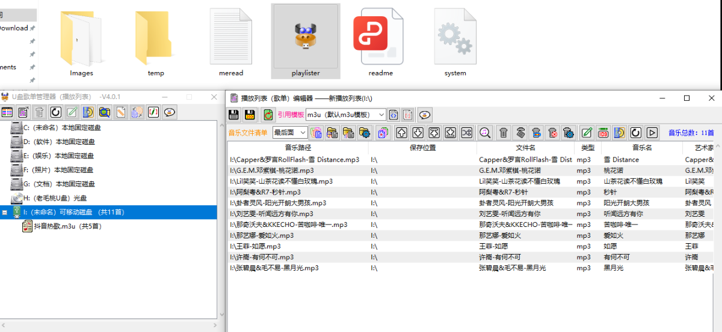
Task: Click the template code edit icon
Action: [393, 114]
